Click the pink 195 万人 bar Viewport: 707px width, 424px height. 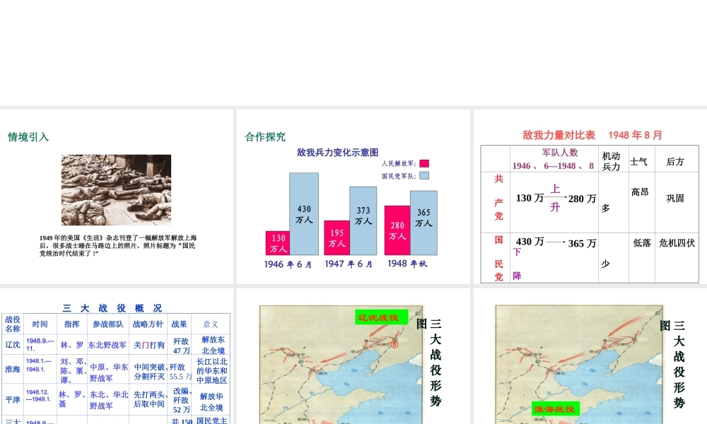coord(337,238)
